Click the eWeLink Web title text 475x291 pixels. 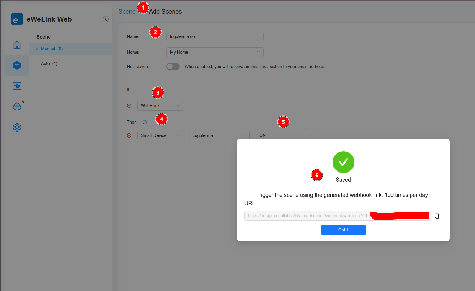click(49, 19)
